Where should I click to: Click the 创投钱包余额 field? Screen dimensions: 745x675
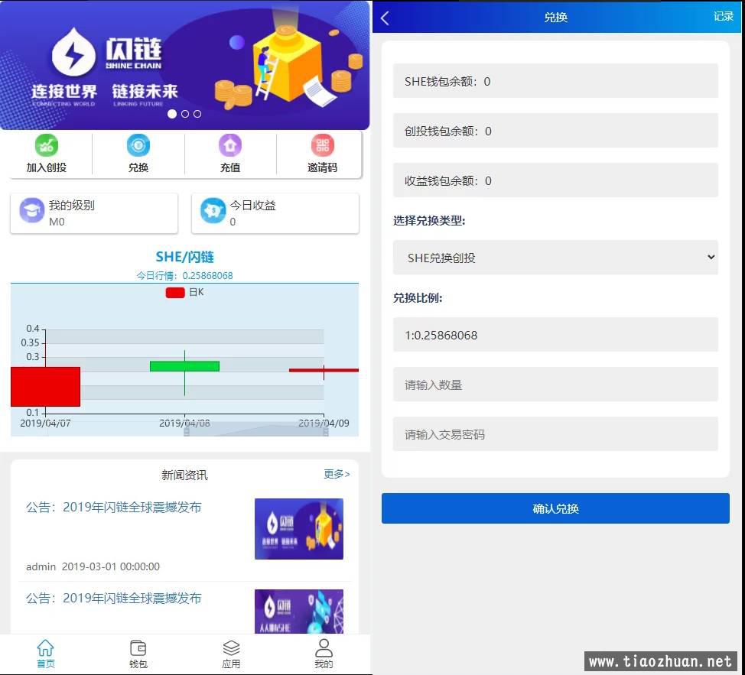(555, 131)
